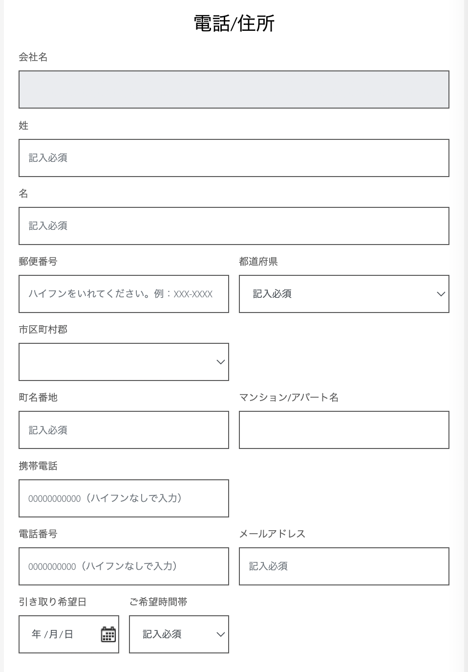
Task: Click the 市区町村郡 chevron arrow
Action: (x=220, y=362)
